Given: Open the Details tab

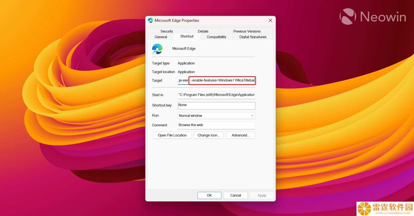Looking at the screenshot, I should pyautogui.click(x=203, y=31).
